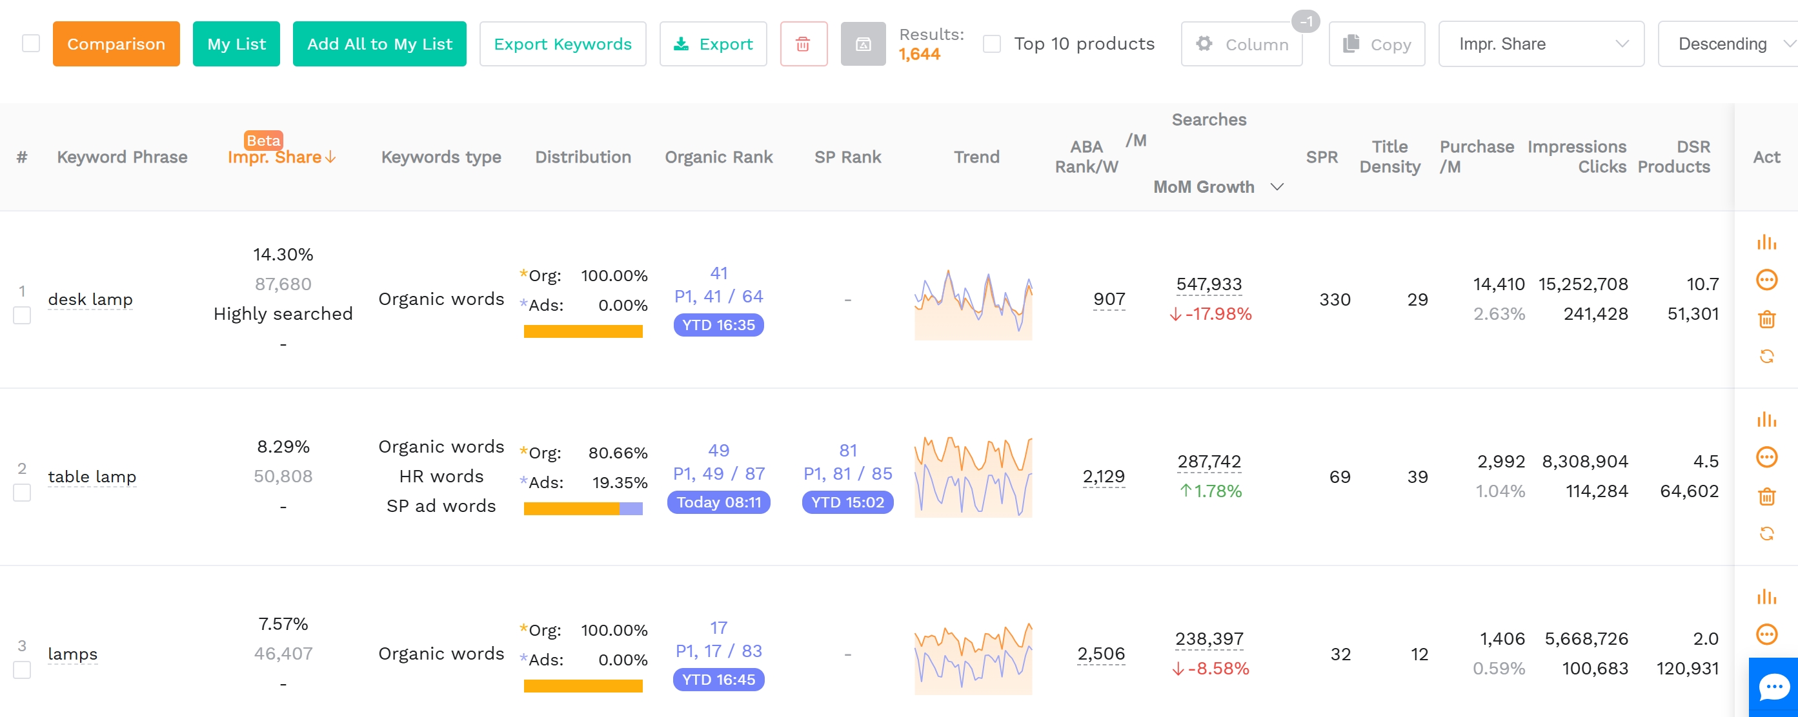Click Add All to My List
Viewport: 1798px width, 717px height.
[x=379, y=44]
